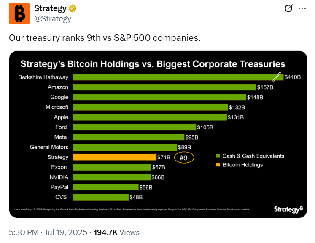Click the green Cash & Cash Equivalents swatch
The height and width of the screenshot is (243, 315).
218,156
